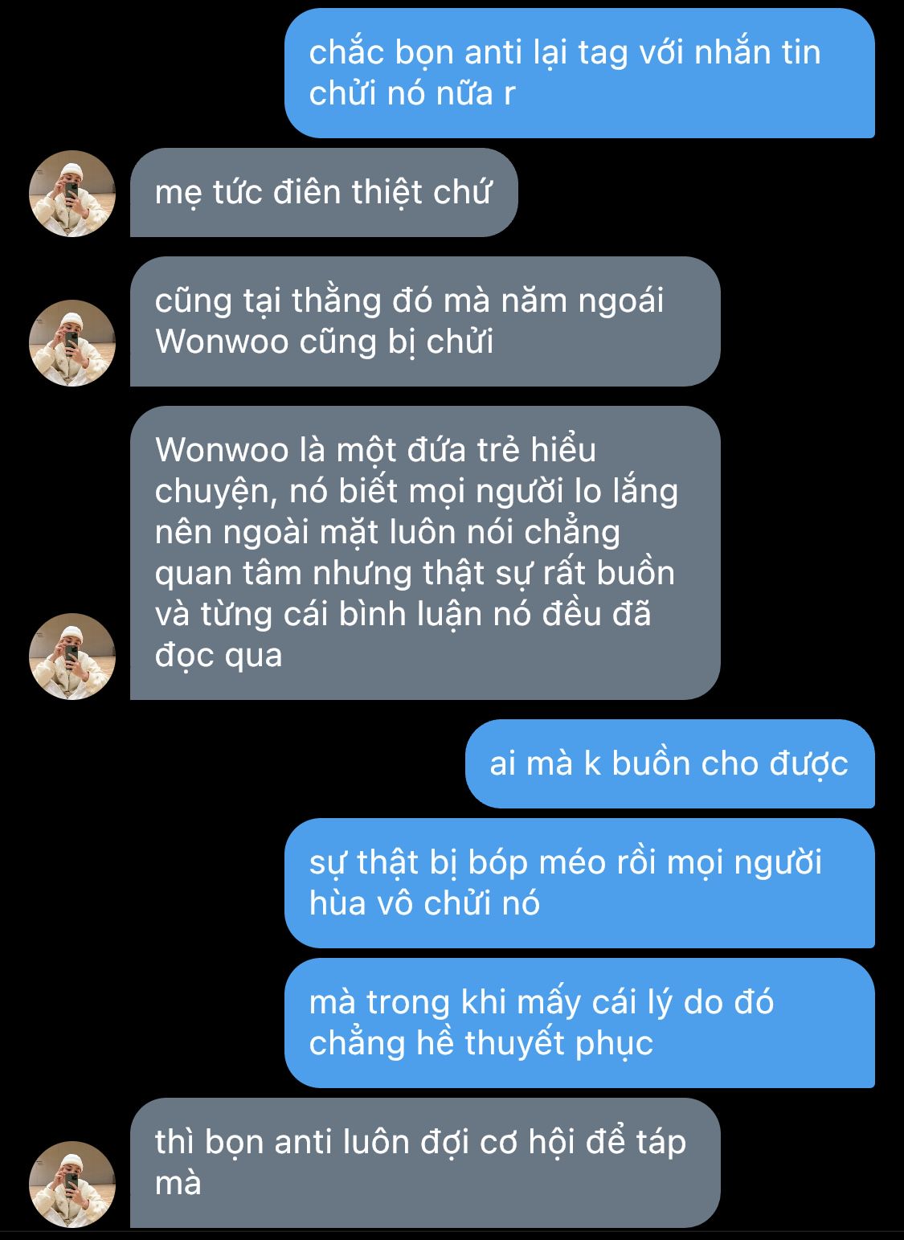The width and height of the screenshot is (904, 1240).
Task: Tap "chẳng hề thuyết phục" text line
Action: coord(481,1044)
